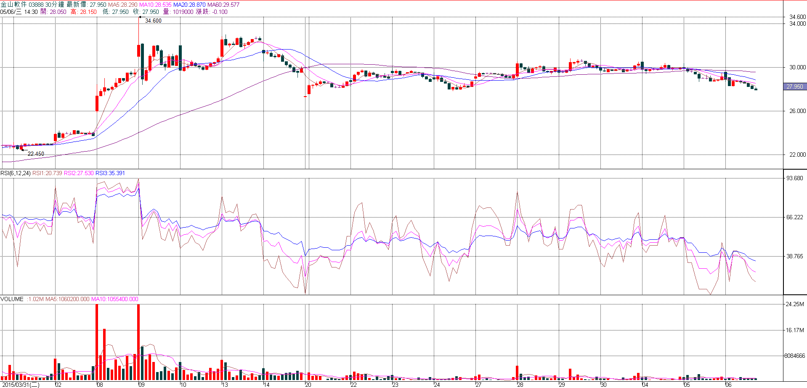Select the MA5:28.290 price indicator label
Image resolution: width=807 pixels, height=388 pixels.
tap(123, 5)
